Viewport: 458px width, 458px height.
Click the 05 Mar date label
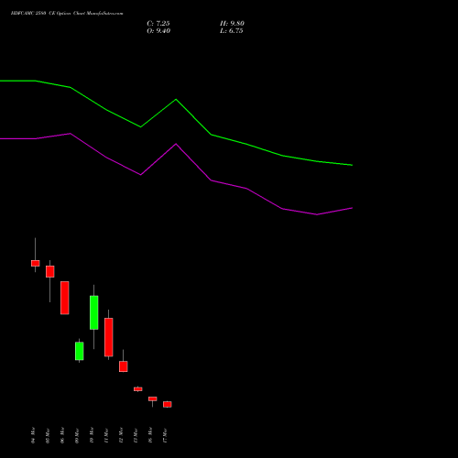[48, 436]
